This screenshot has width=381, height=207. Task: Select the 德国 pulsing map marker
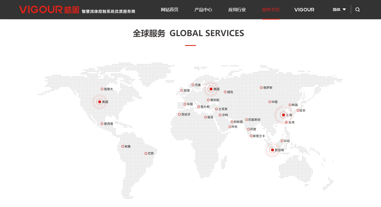pos(211,89)
